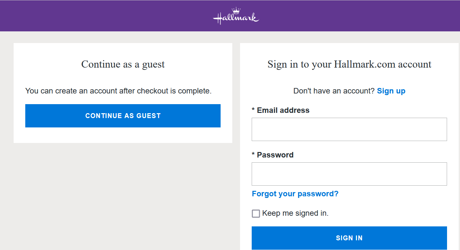460x250 pixels.
Task: Click the asterisk beside Password
Action: click(x=253, y=155)
